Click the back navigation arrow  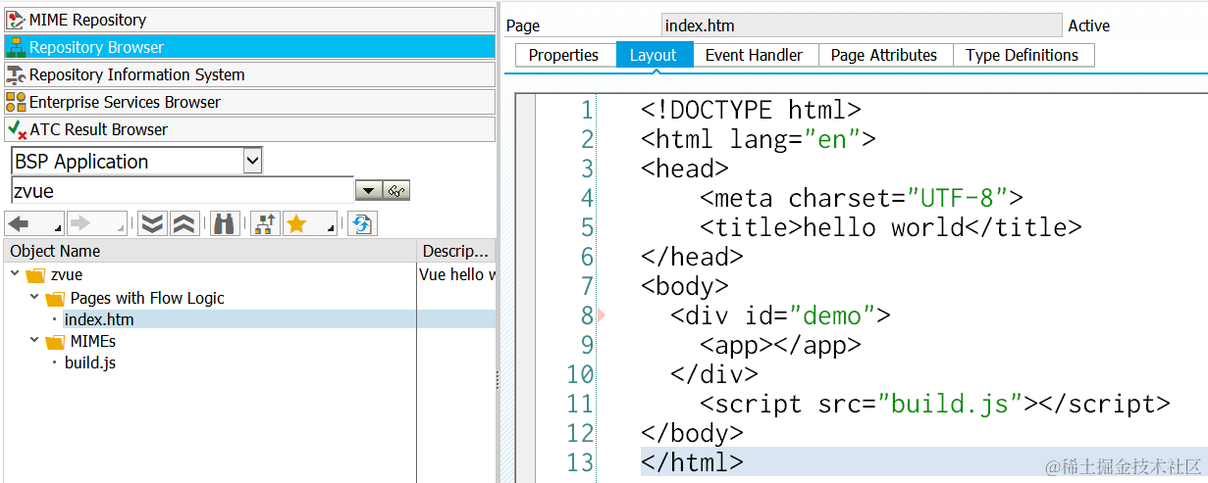click(20, 224)
